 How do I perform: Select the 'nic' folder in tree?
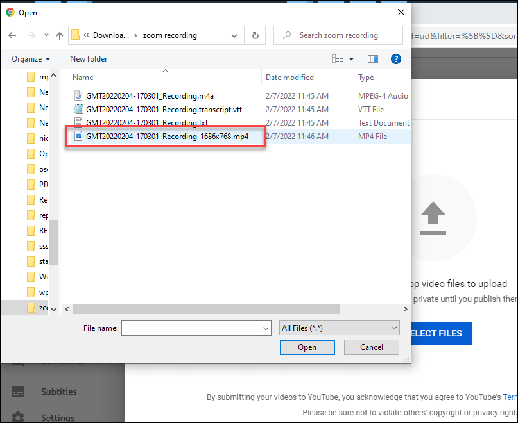[x=37, y=138]
